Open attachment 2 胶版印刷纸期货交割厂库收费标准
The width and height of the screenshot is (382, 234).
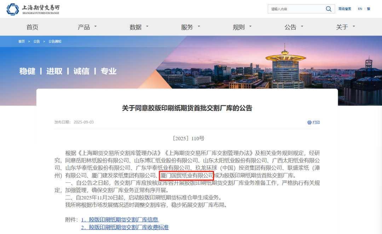click(125, 227)
